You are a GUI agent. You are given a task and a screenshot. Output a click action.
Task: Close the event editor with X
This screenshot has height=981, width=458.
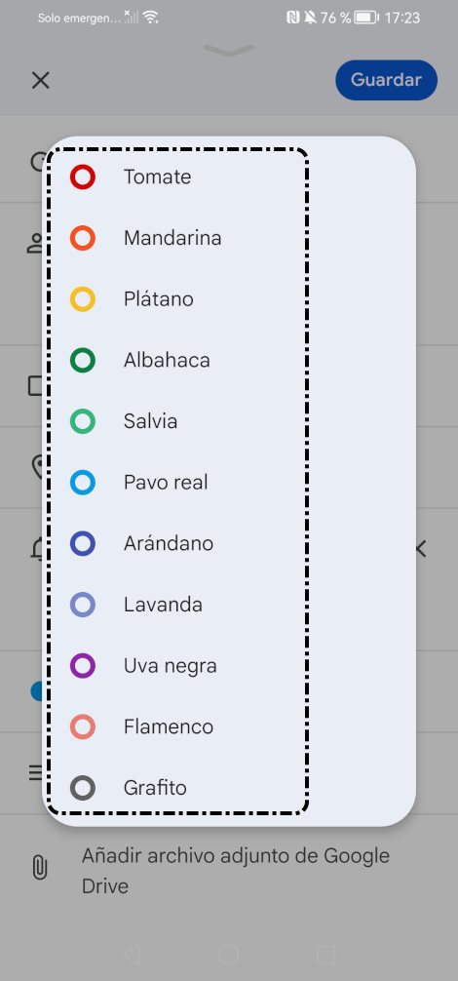(x=41, y=80)
